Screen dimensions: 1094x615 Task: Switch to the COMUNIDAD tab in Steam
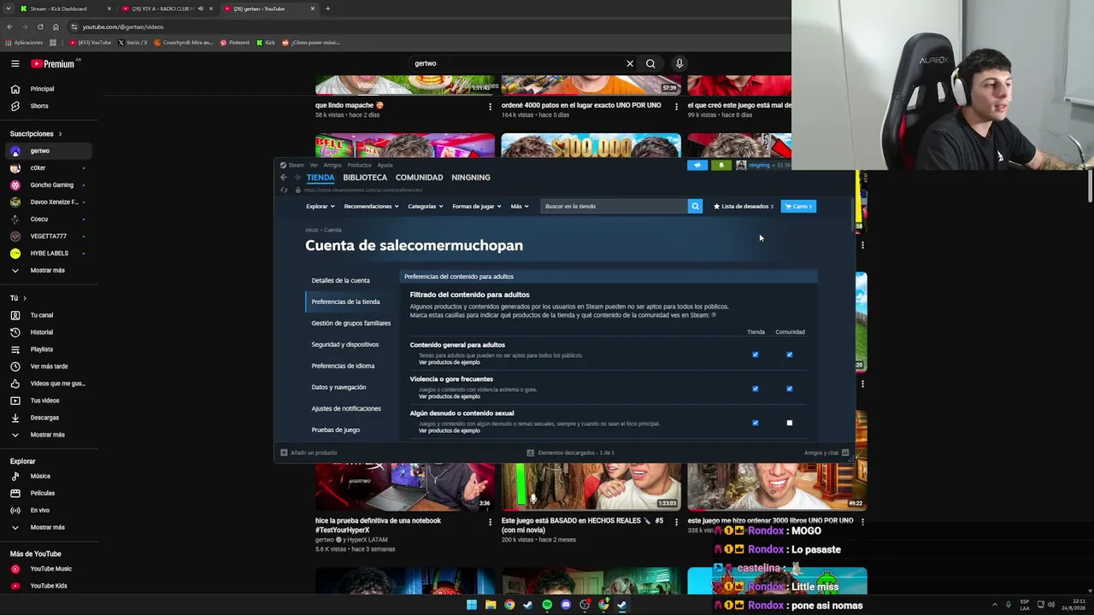[x=419, y=178]
